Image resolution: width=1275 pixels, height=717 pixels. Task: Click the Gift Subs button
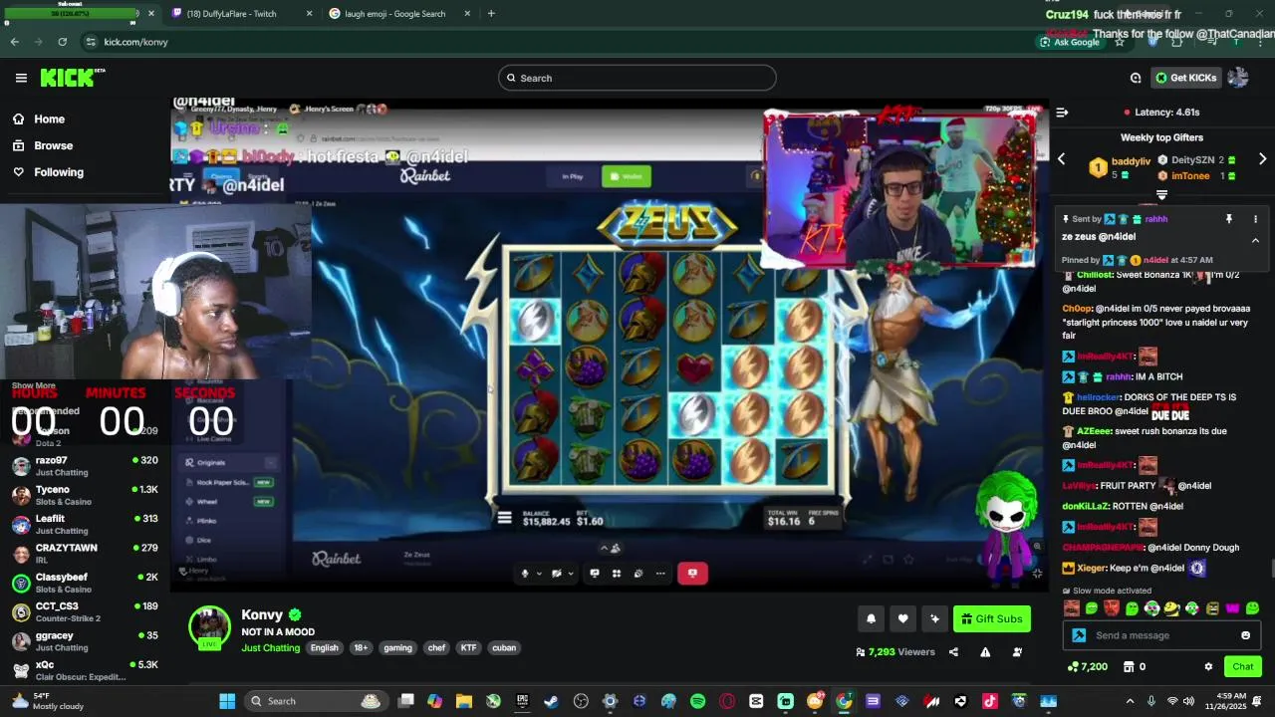(991, 618)
